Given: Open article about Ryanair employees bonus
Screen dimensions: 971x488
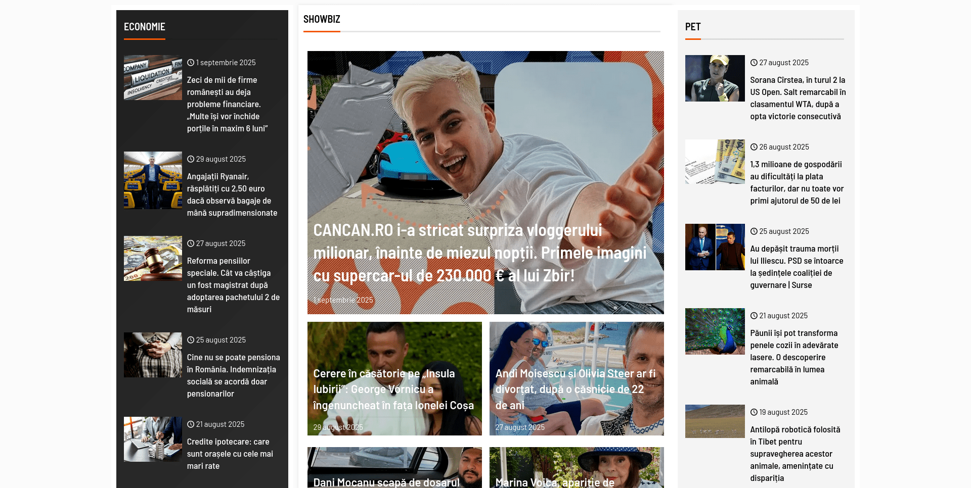Looking at the screenshot, I should coord(232,194).
